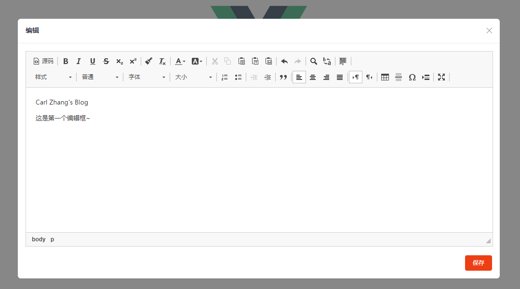
Task: Click the copy formatting paintbrush icon
Action: 148,61
